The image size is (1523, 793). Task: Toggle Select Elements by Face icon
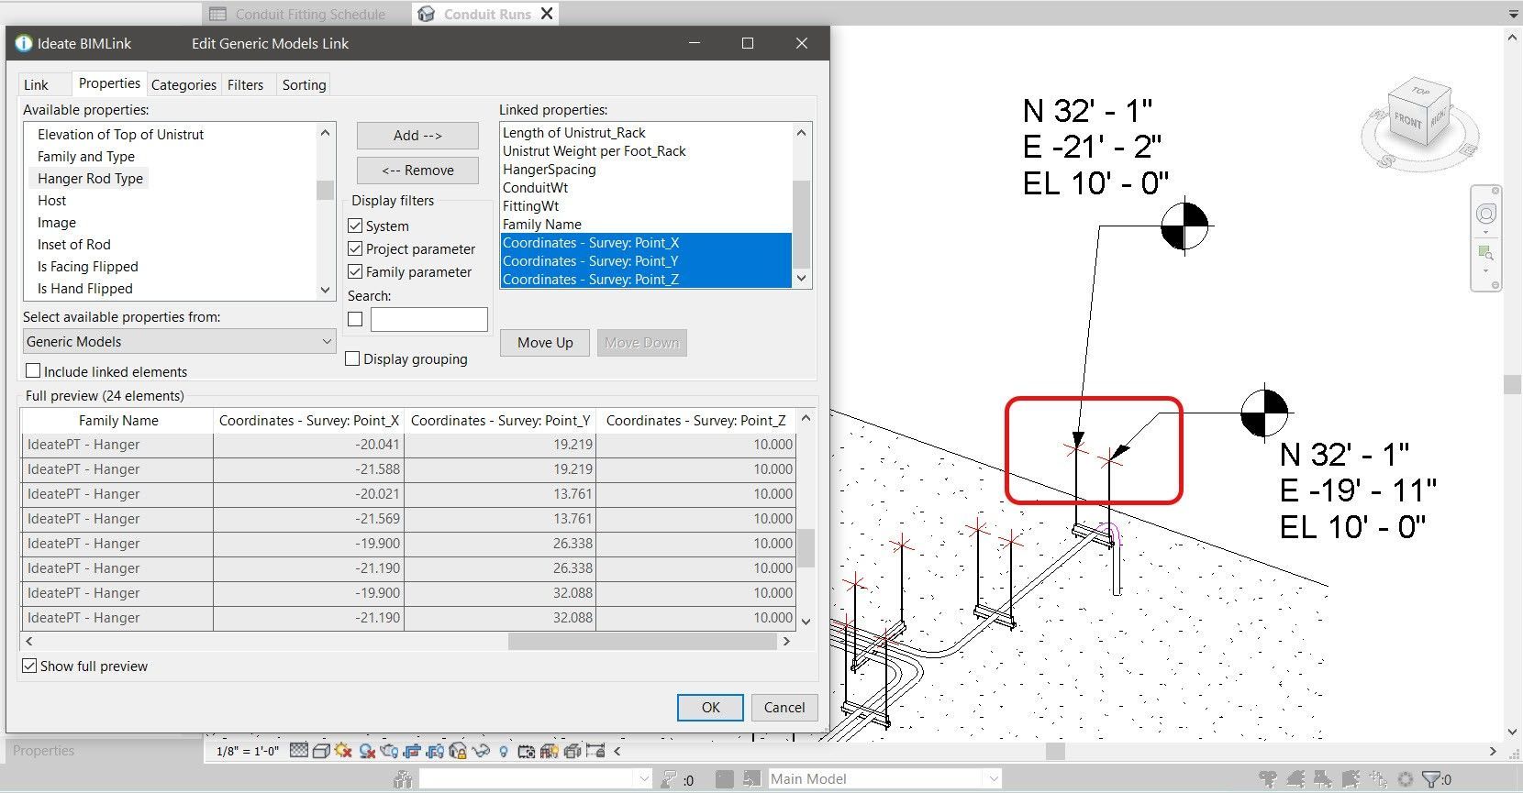coord(1351,779)
